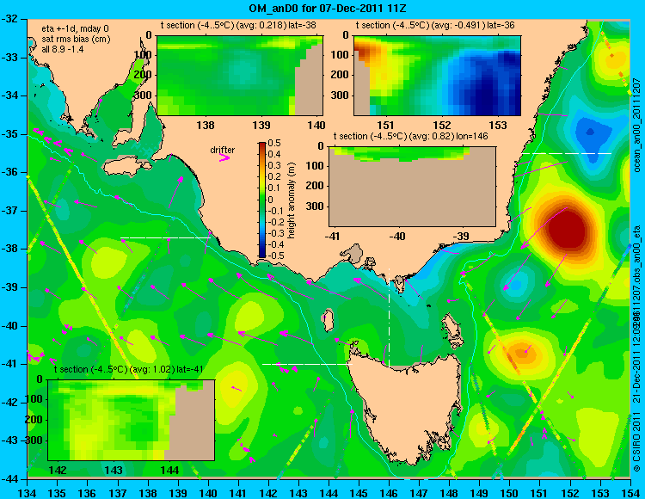Open the lat=-38 temperature section inset
This screenshot has height=499, width=645.
click(240, 76)
